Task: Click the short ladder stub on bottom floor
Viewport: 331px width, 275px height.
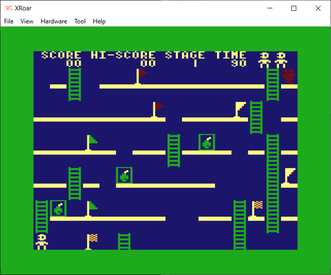Action: (124, 242)
